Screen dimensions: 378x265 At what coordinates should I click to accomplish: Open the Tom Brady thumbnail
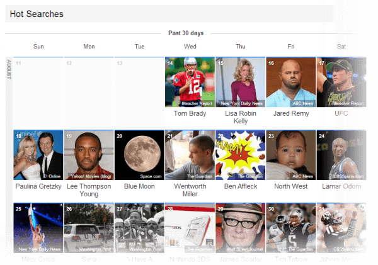pyautogui.click(x=190, y=82)
